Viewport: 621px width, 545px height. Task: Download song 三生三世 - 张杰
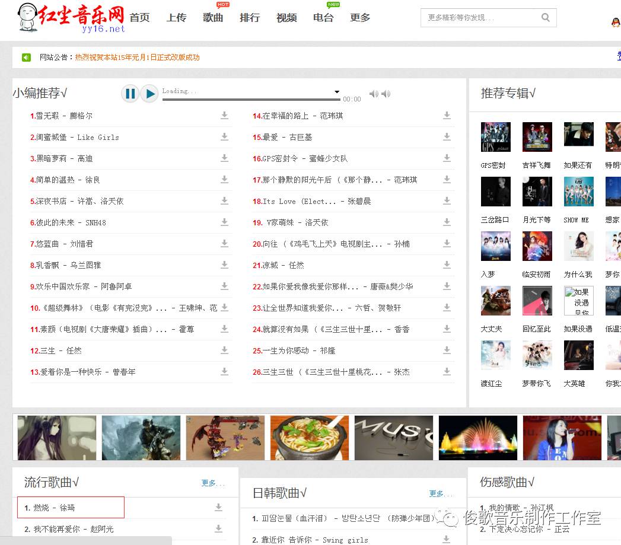[447, 371]
